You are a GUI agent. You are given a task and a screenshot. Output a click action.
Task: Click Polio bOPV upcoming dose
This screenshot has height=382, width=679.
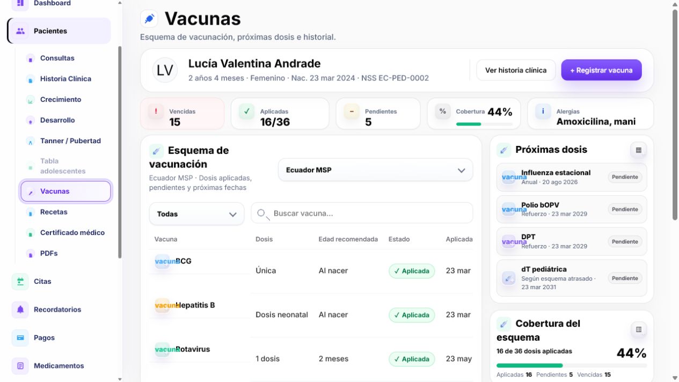pos(572,209)
